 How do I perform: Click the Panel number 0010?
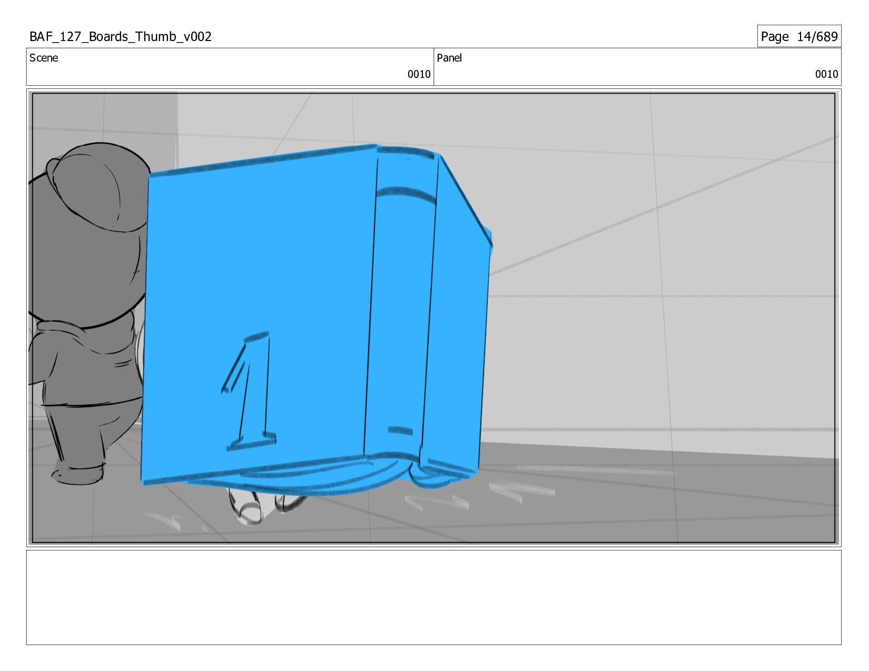826,74
